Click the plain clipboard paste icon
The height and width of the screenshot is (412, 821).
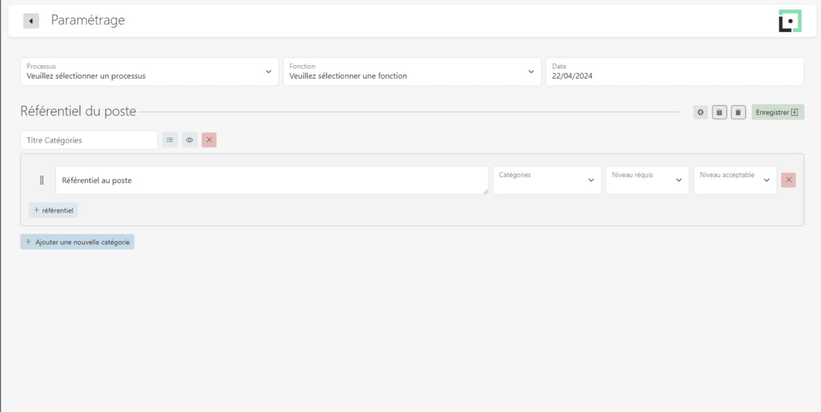tap(738, 113)
